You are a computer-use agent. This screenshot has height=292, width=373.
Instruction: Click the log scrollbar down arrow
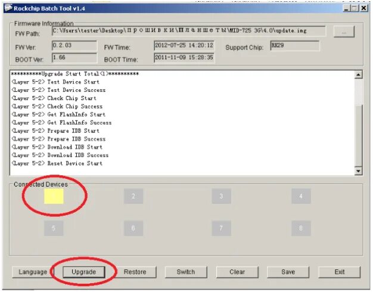click(x=358, y=171)
